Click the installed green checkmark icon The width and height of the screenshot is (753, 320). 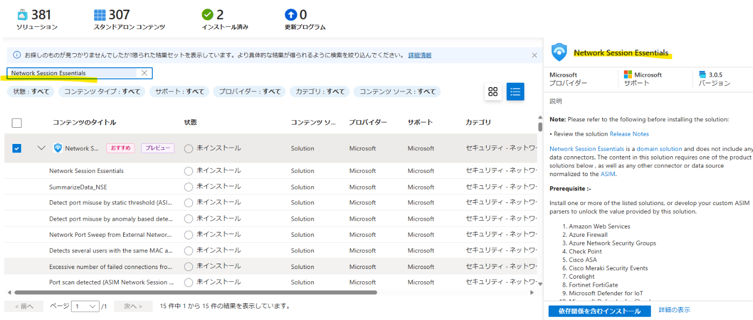coord(208,14)
